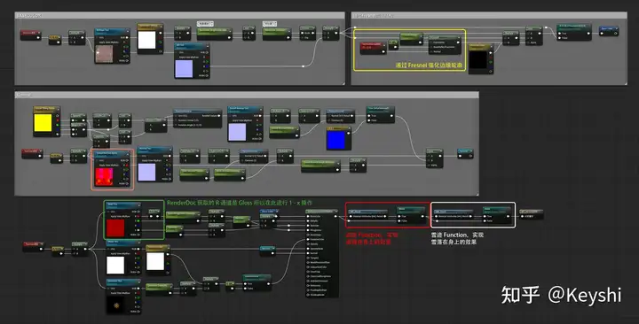Click the Normal comment box title bar
The image size is (639, 324).
pyautogui.click(x=247, y=95)
